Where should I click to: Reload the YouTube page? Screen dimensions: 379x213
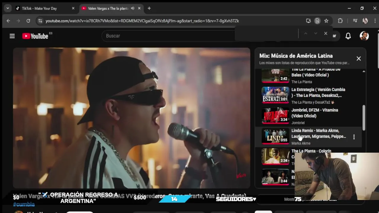point(28,21)
